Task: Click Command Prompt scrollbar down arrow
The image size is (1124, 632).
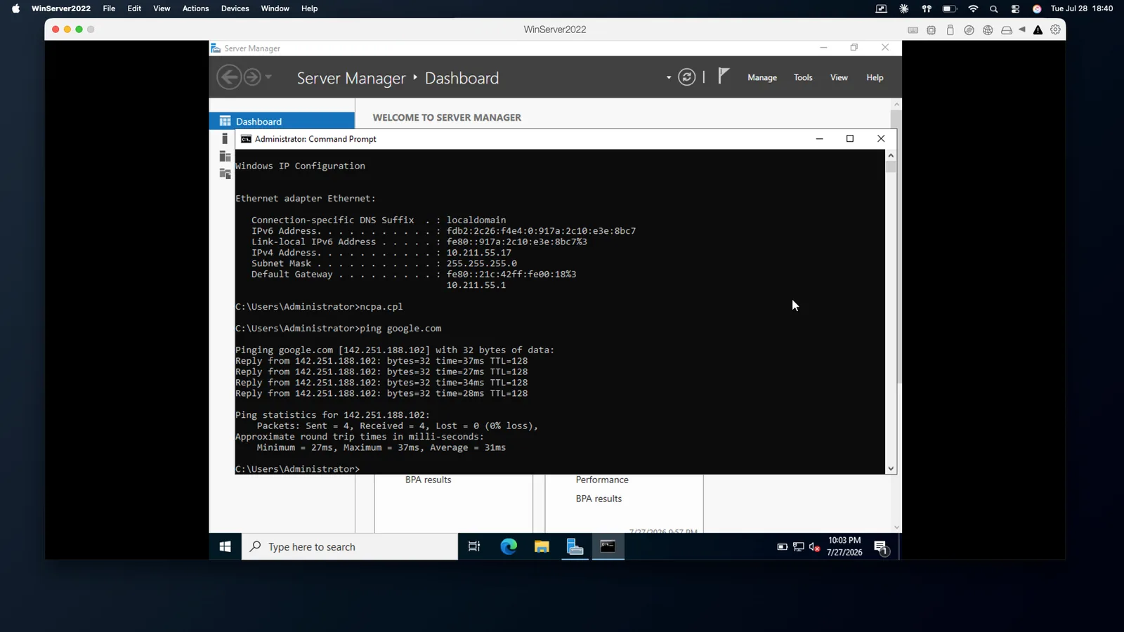Action: (891, 468)
